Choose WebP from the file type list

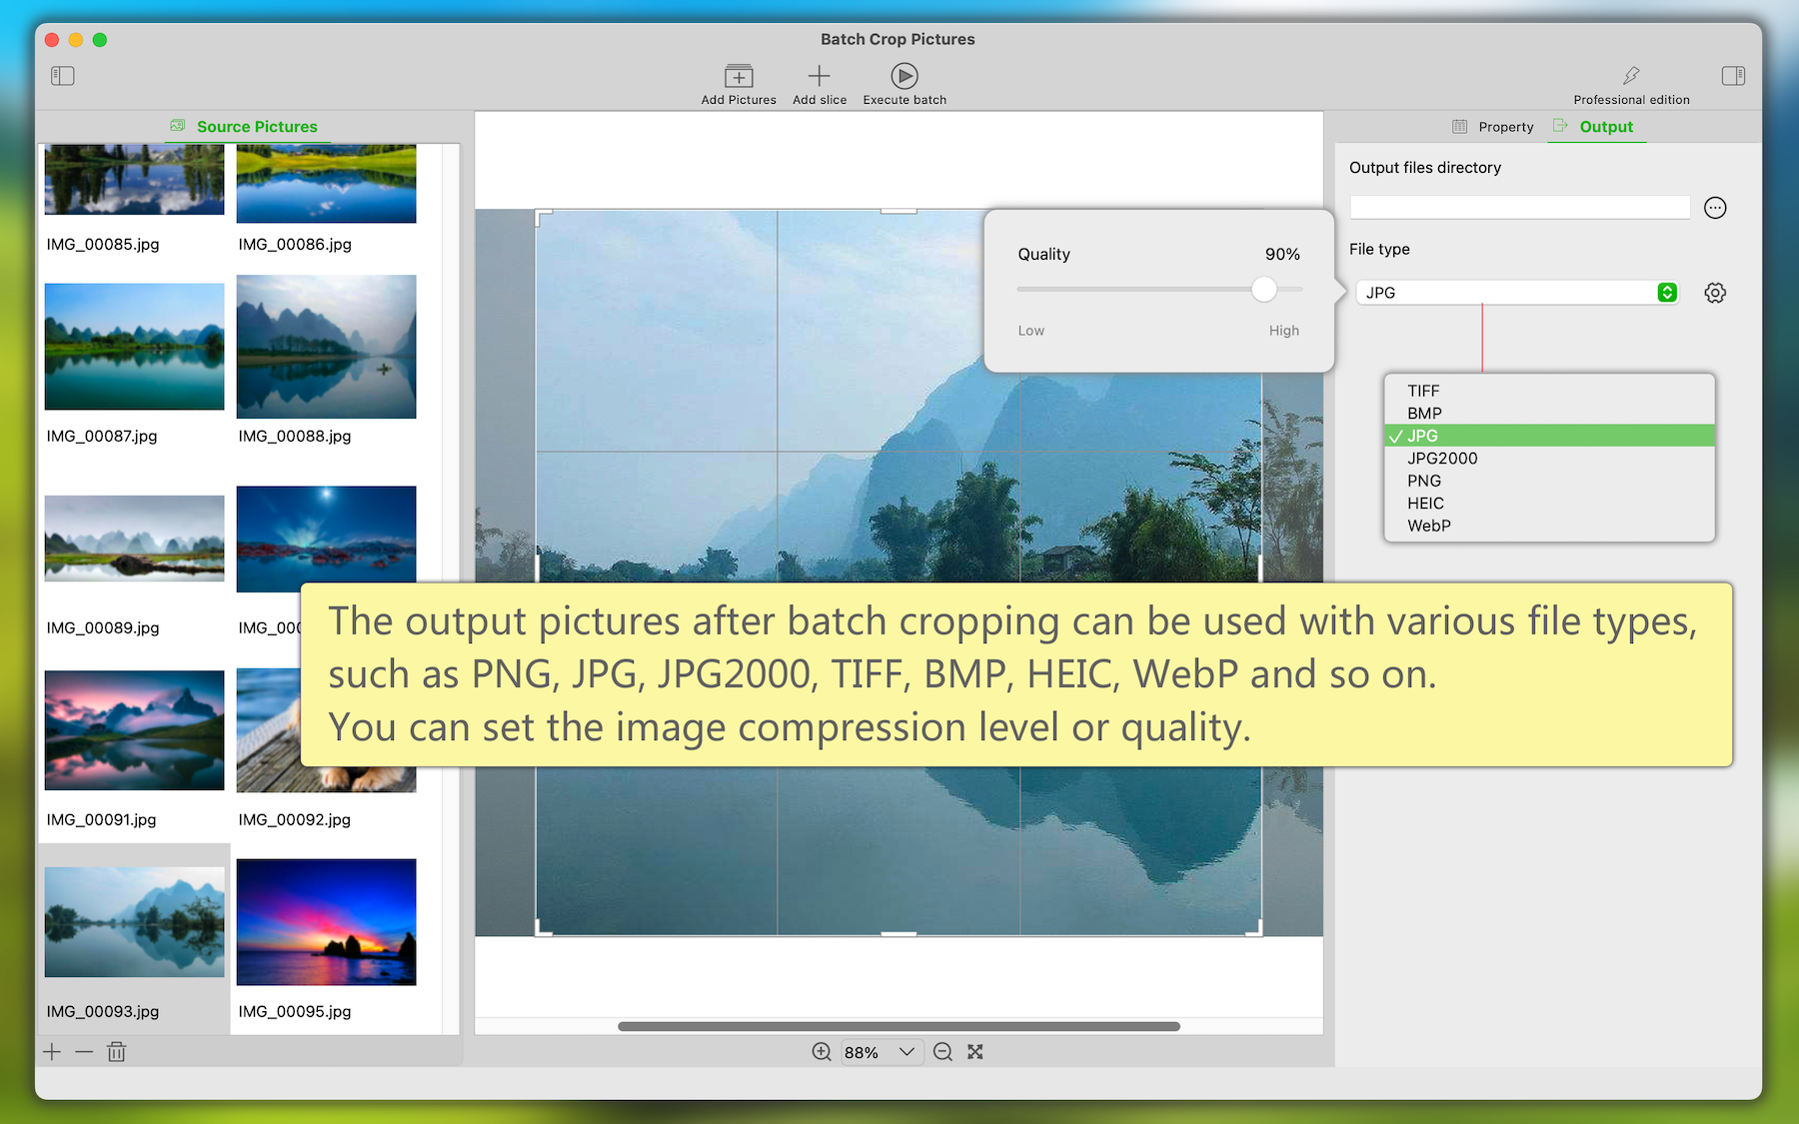click(1549, 526)
